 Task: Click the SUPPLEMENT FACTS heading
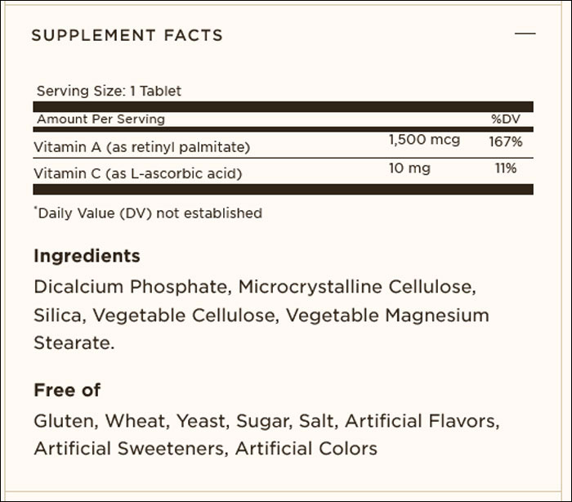pos(127,35)
